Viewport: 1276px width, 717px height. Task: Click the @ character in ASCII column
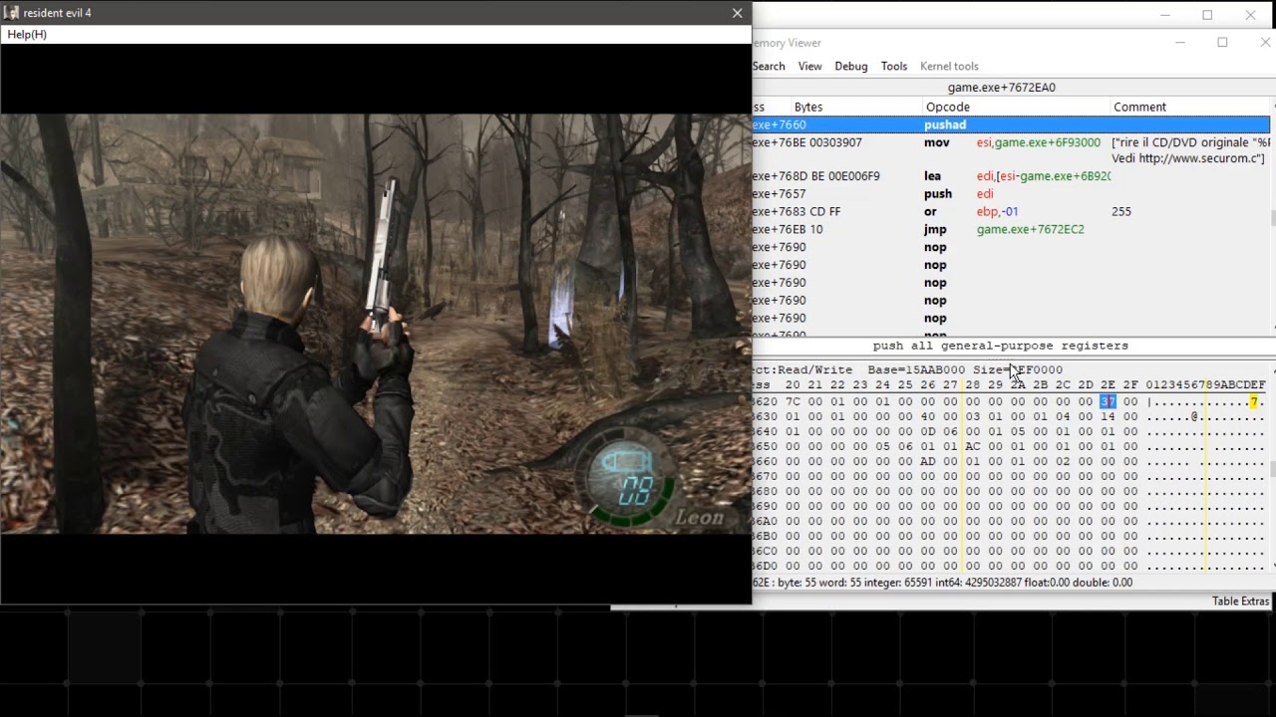click(x=1194, y=417)
